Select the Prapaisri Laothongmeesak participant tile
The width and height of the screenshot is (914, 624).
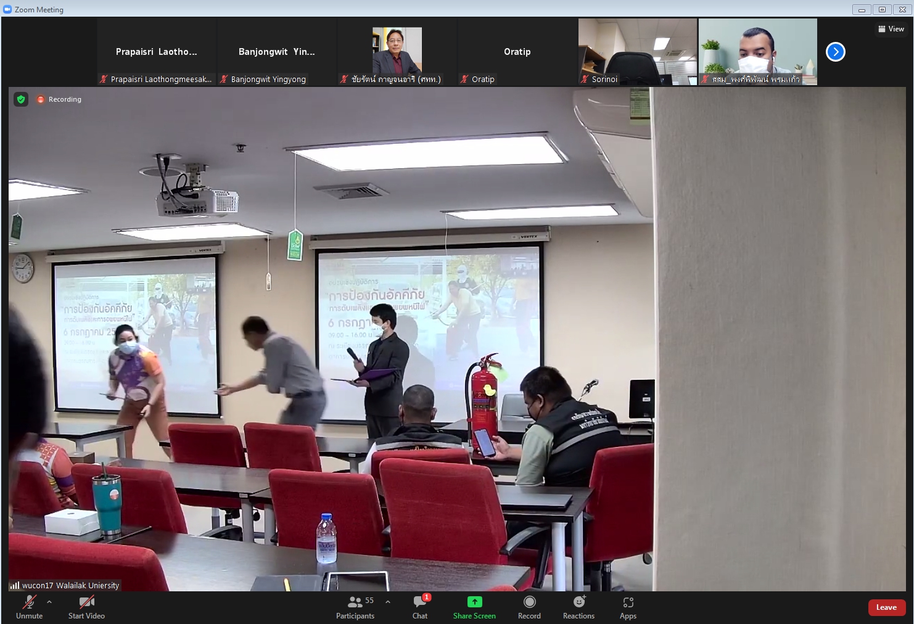(157, 52)
